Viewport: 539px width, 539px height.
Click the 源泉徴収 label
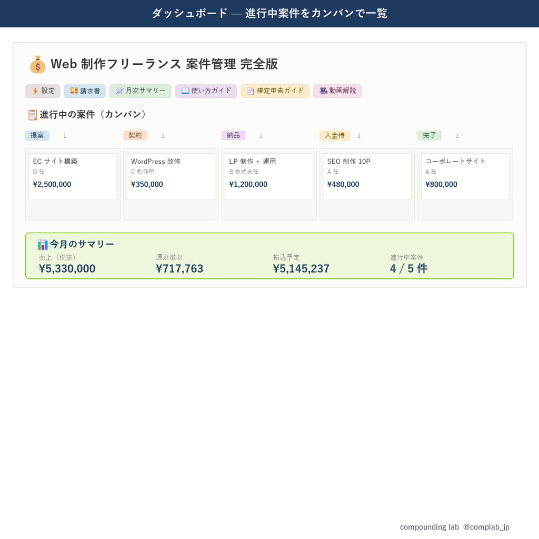(x=169, y=257)
